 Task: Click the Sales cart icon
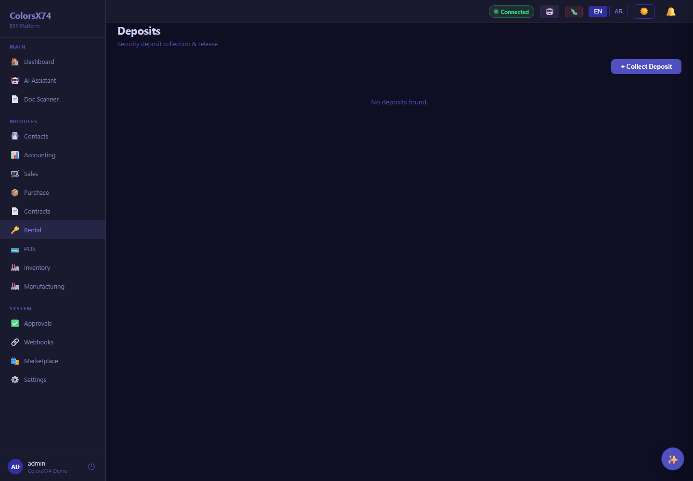click(15, 174)
